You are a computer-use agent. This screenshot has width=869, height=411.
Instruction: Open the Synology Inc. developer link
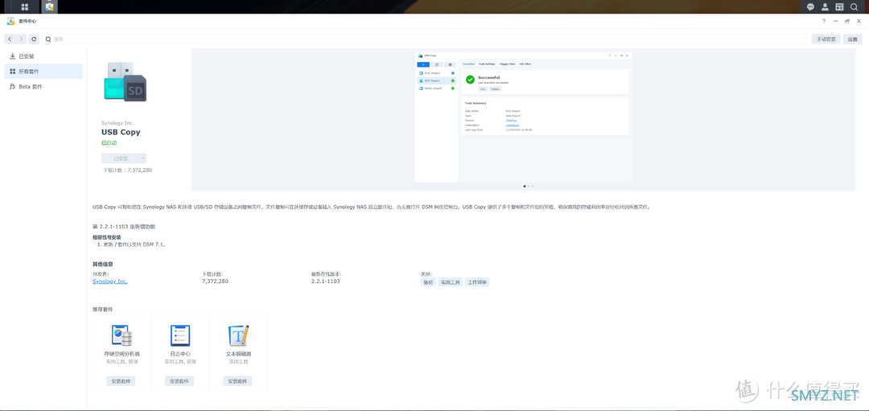click(x=109, y=282)
